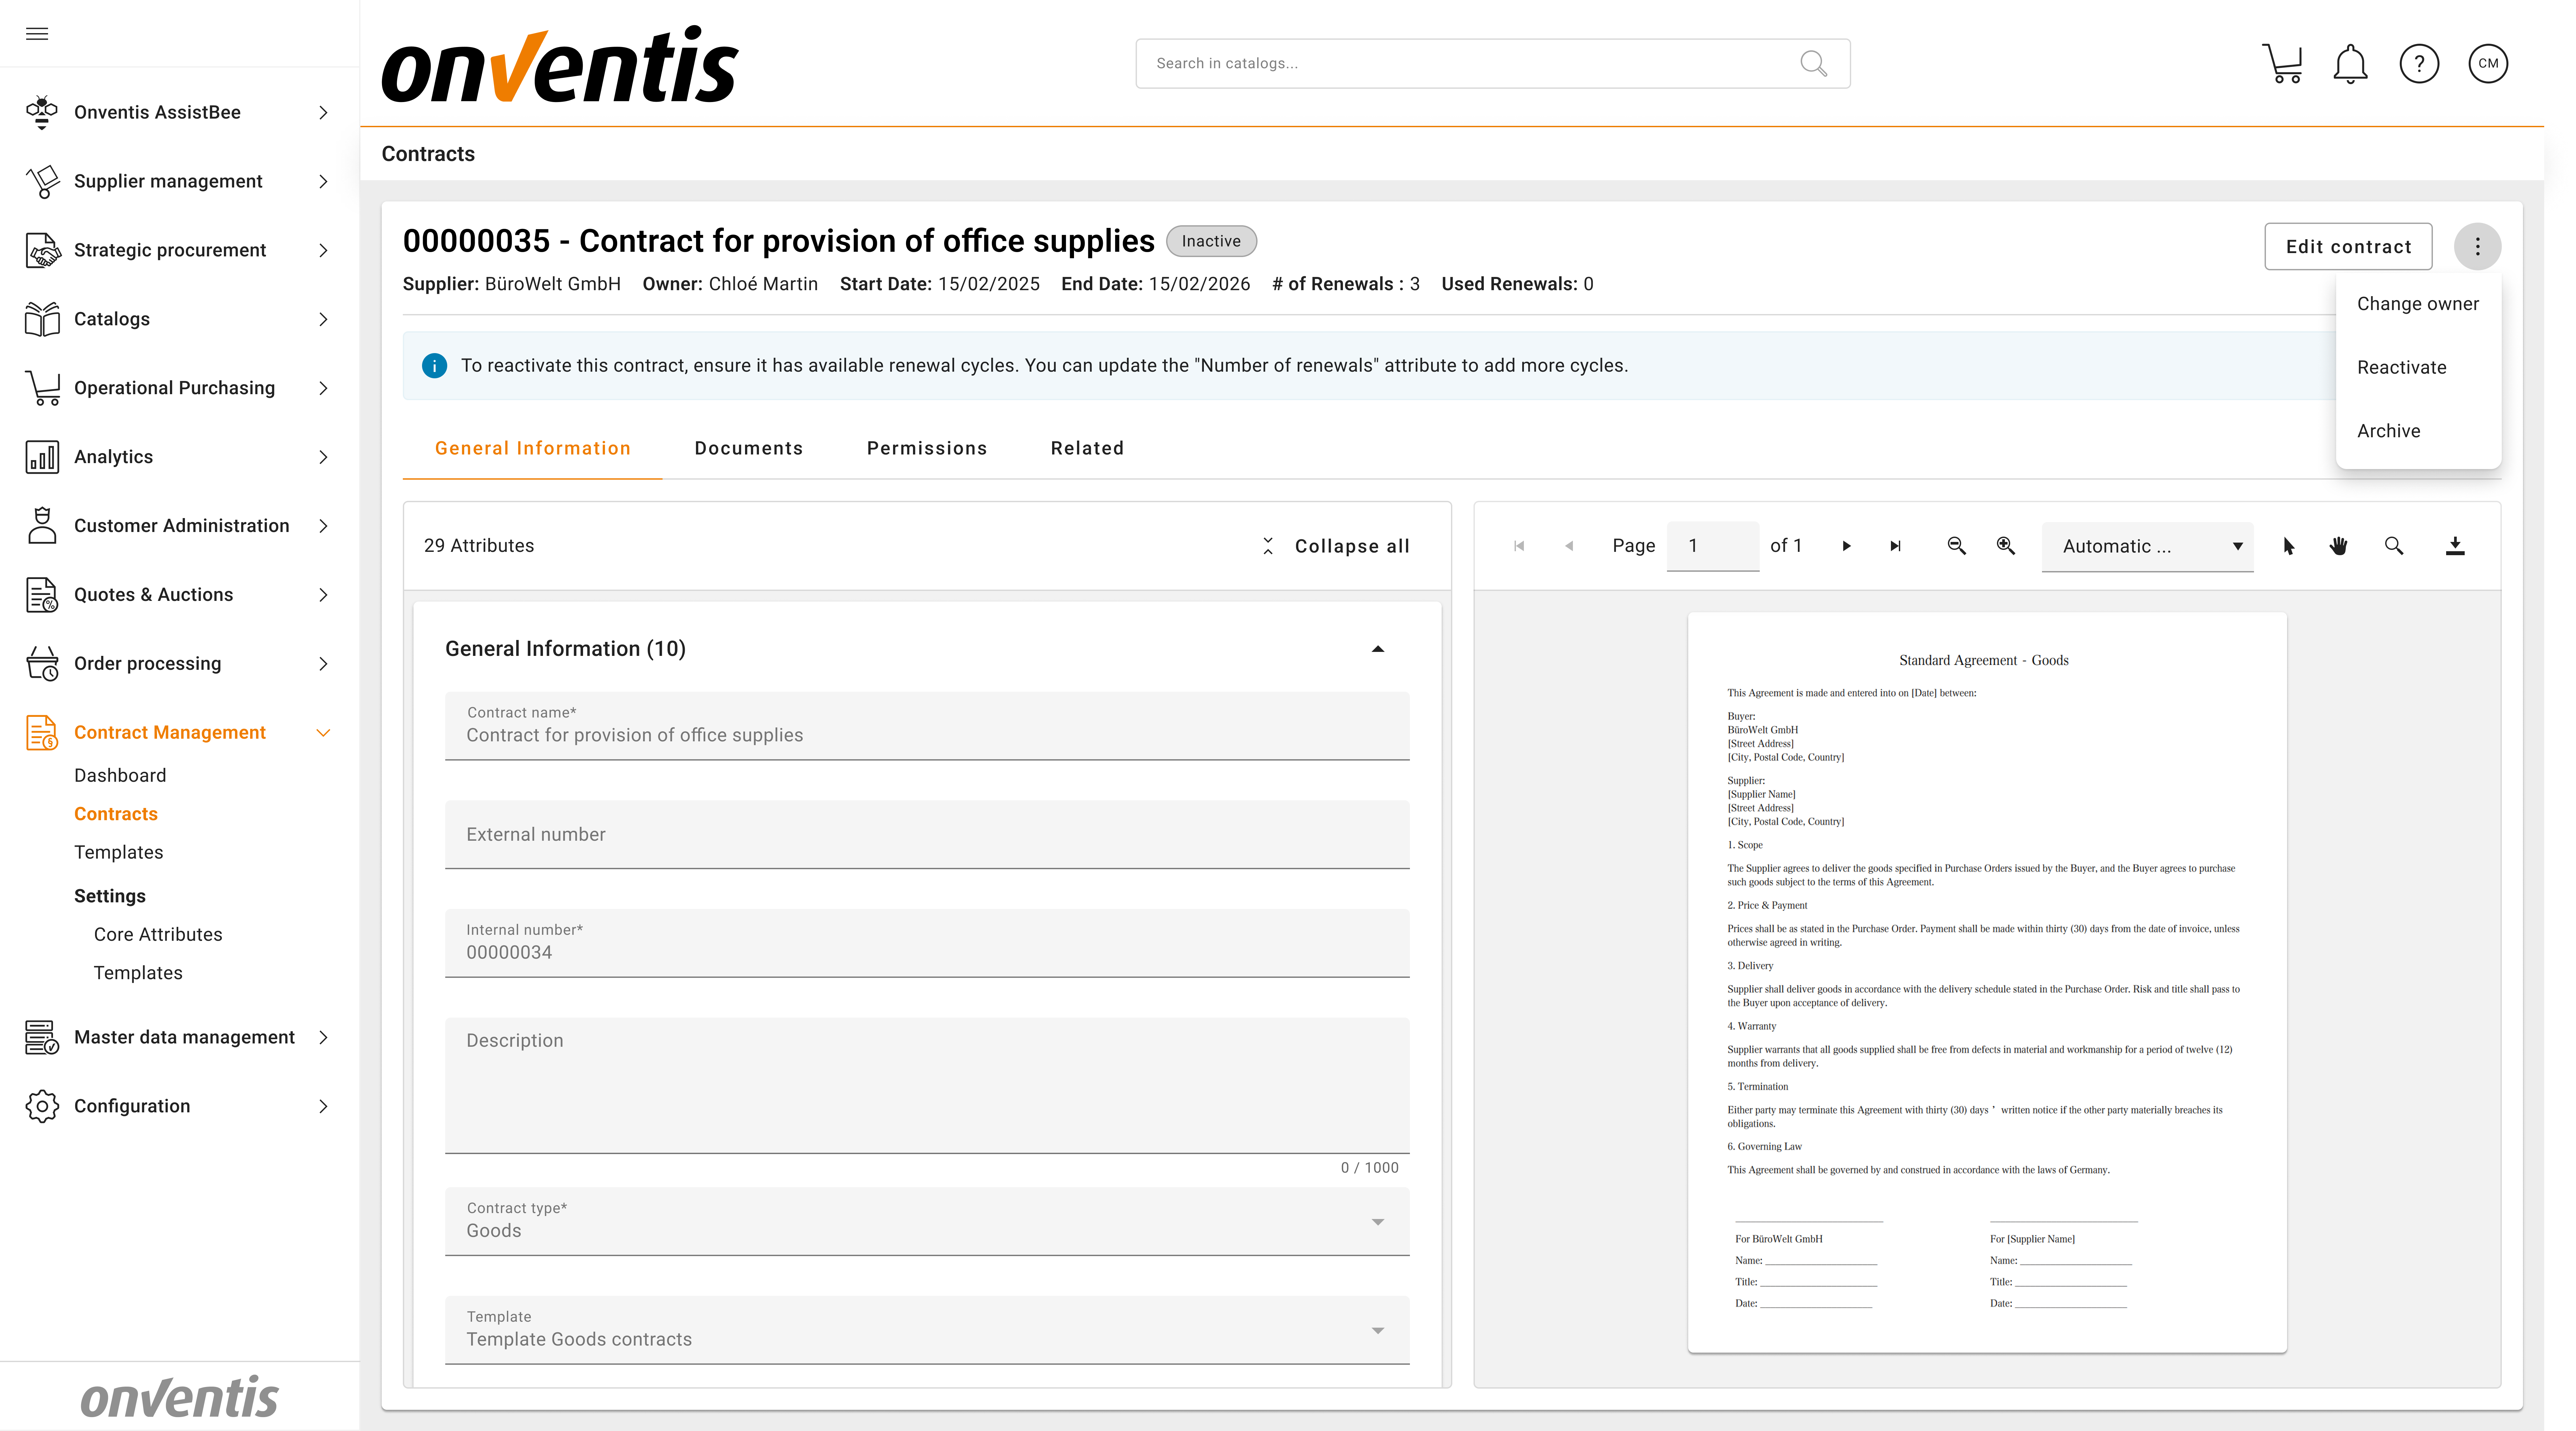The height and width of the screenshot is (1431, 2576).
Task: Click the help question mark icon
Action: (x=2419, y=64)
